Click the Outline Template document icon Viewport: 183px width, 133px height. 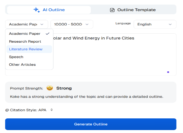(x=112, y=10)
